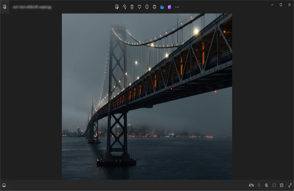Delete the photo using the trash icon
Screen dimensions: 294x191
[x=132, y=7]
